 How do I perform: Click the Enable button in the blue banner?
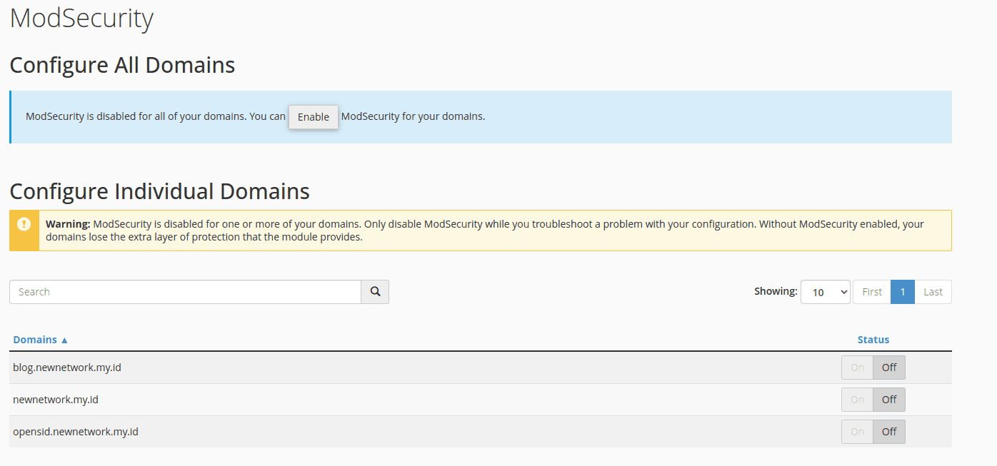tap(313, 117)
